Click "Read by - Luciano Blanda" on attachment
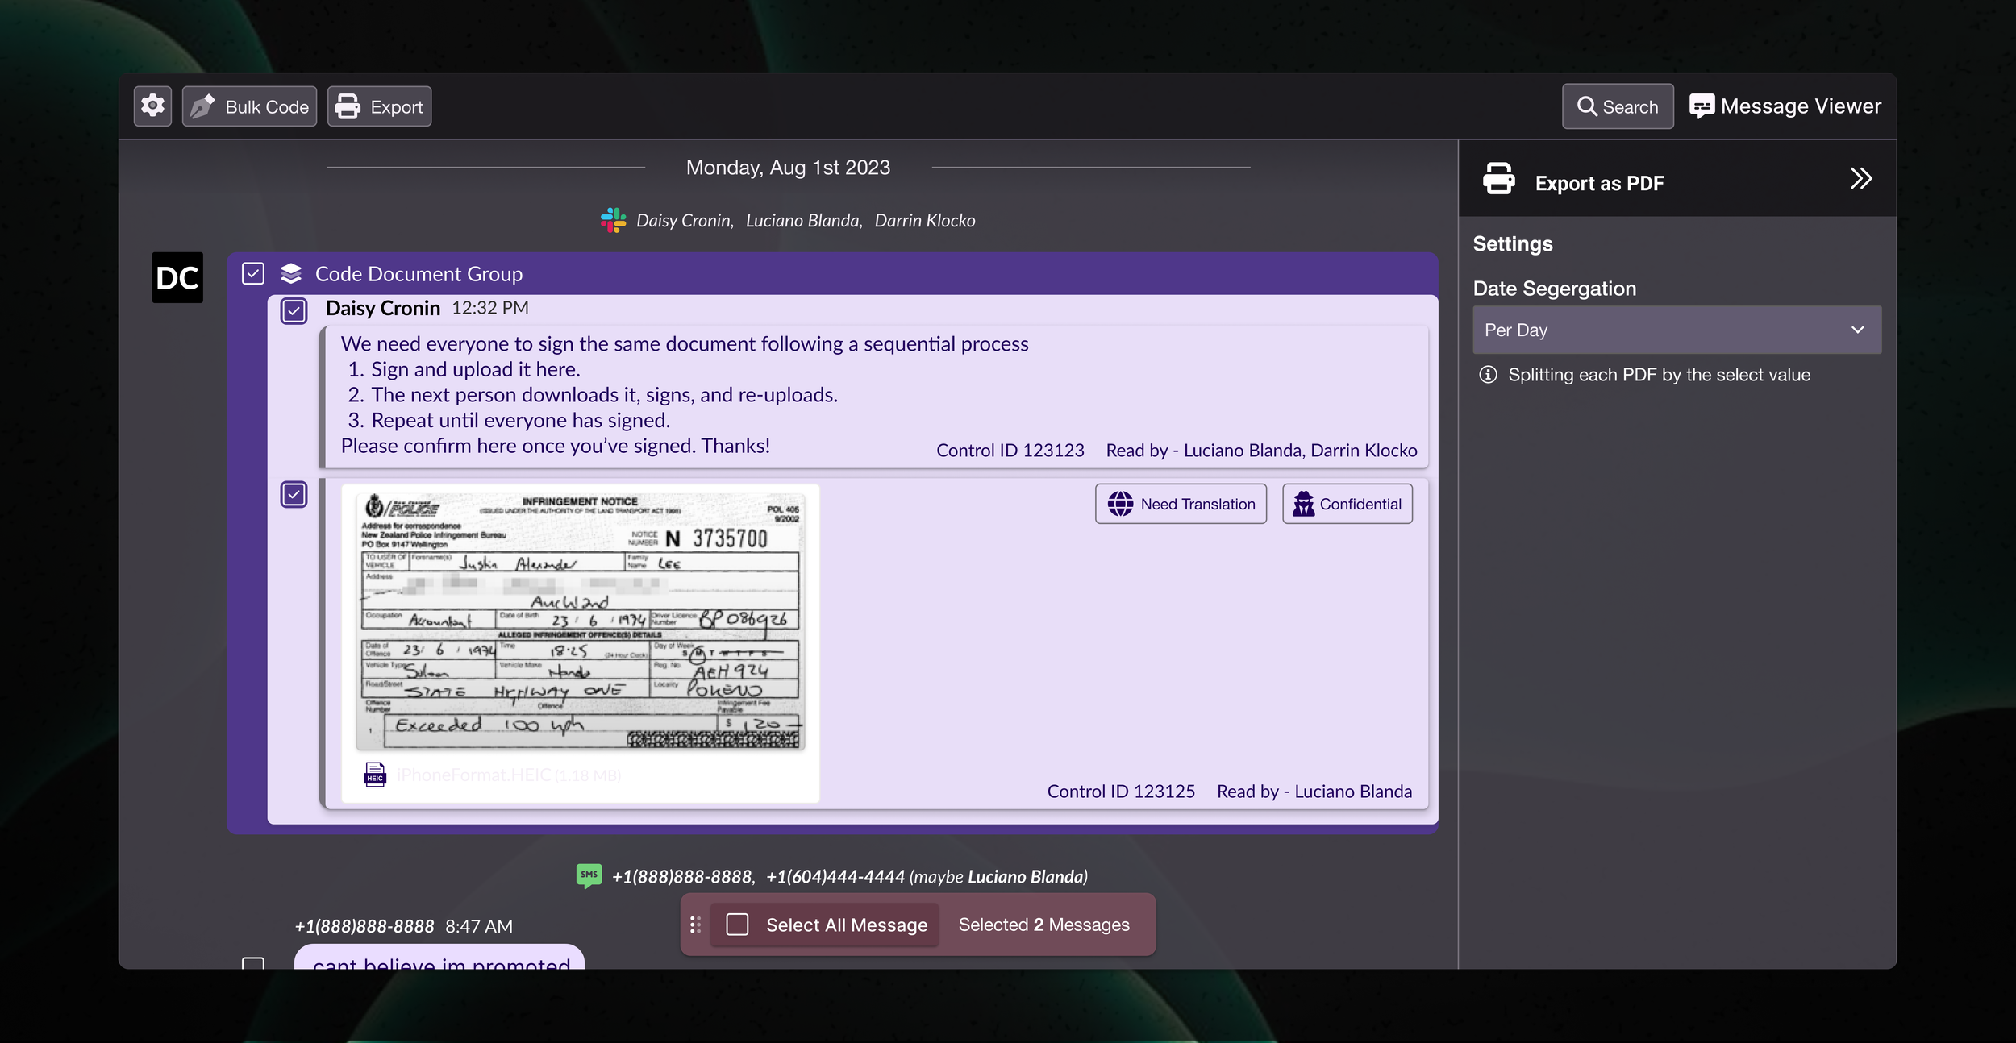 click(x=1314, y=792)
